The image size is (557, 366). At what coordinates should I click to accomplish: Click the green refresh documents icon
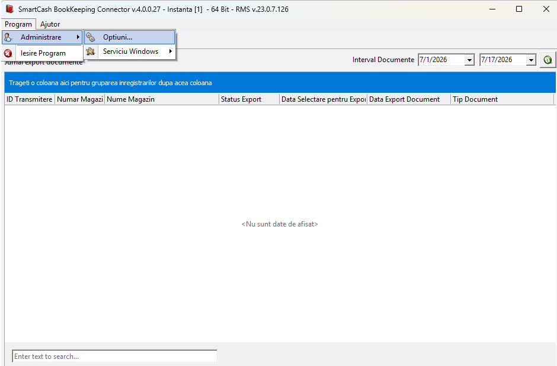click(548, 60)
